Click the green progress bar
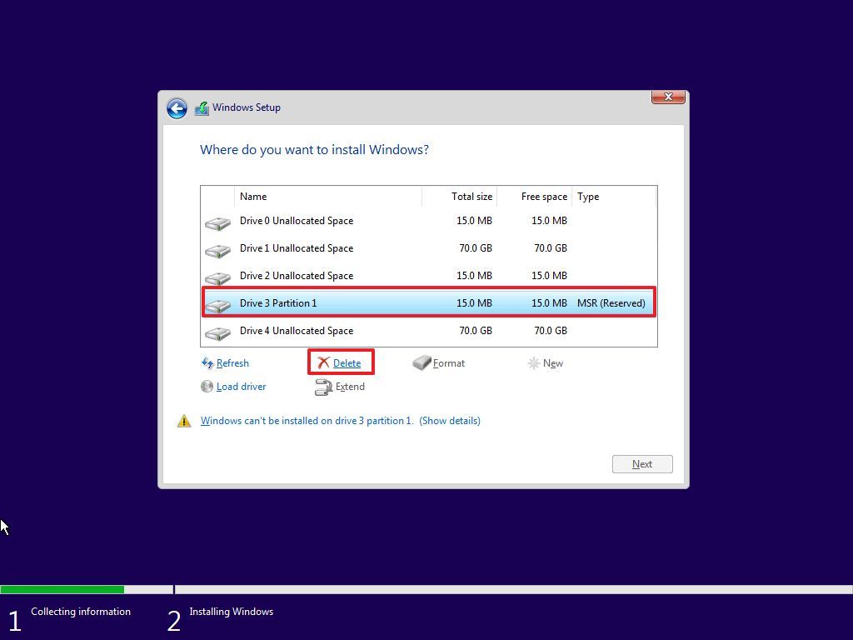Image resolution: width=853 pixels, height=640 pixels. pyautogui.click(x=62, y=588)
